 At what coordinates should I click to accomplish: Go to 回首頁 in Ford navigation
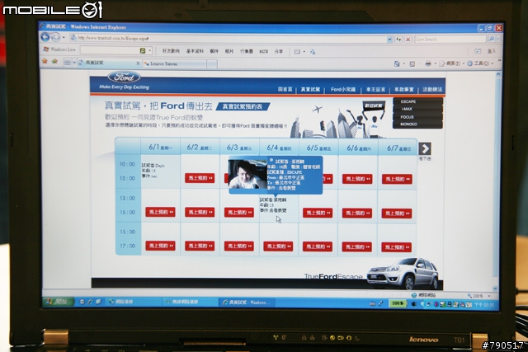(285, 89)
